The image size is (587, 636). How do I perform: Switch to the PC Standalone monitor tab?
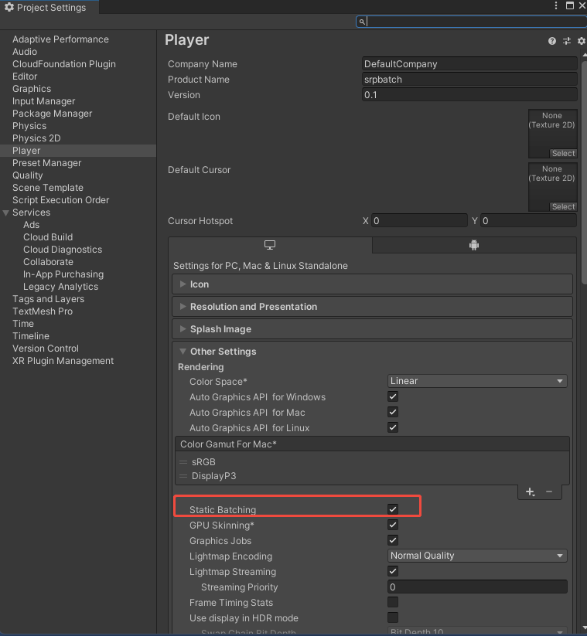pyautogui.click(x=270, y=245)
